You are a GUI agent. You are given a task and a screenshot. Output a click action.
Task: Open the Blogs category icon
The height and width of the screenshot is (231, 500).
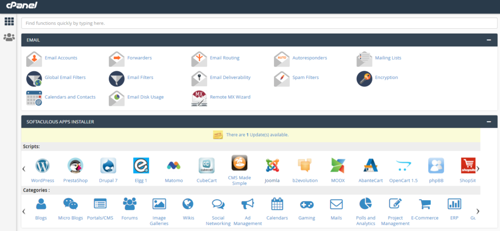pos(41,204)
